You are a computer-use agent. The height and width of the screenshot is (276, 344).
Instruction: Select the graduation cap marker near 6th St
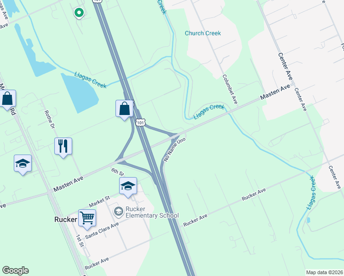click(128, 187)
